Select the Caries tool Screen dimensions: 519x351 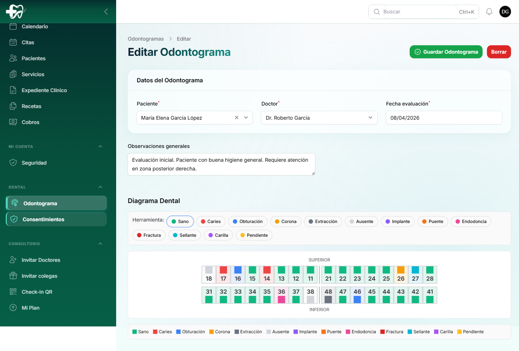[x=211, y=222]
